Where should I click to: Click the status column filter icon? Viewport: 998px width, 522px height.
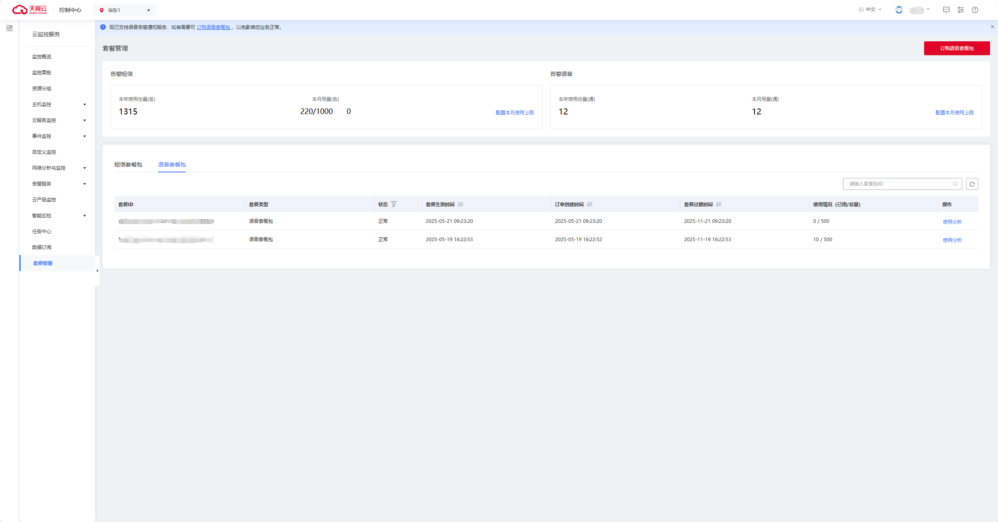point(394,204)
